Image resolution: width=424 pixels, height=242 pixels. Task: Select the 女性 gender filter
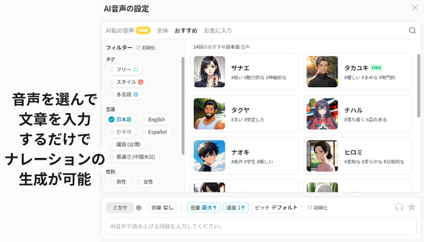[x=145, y=181]
